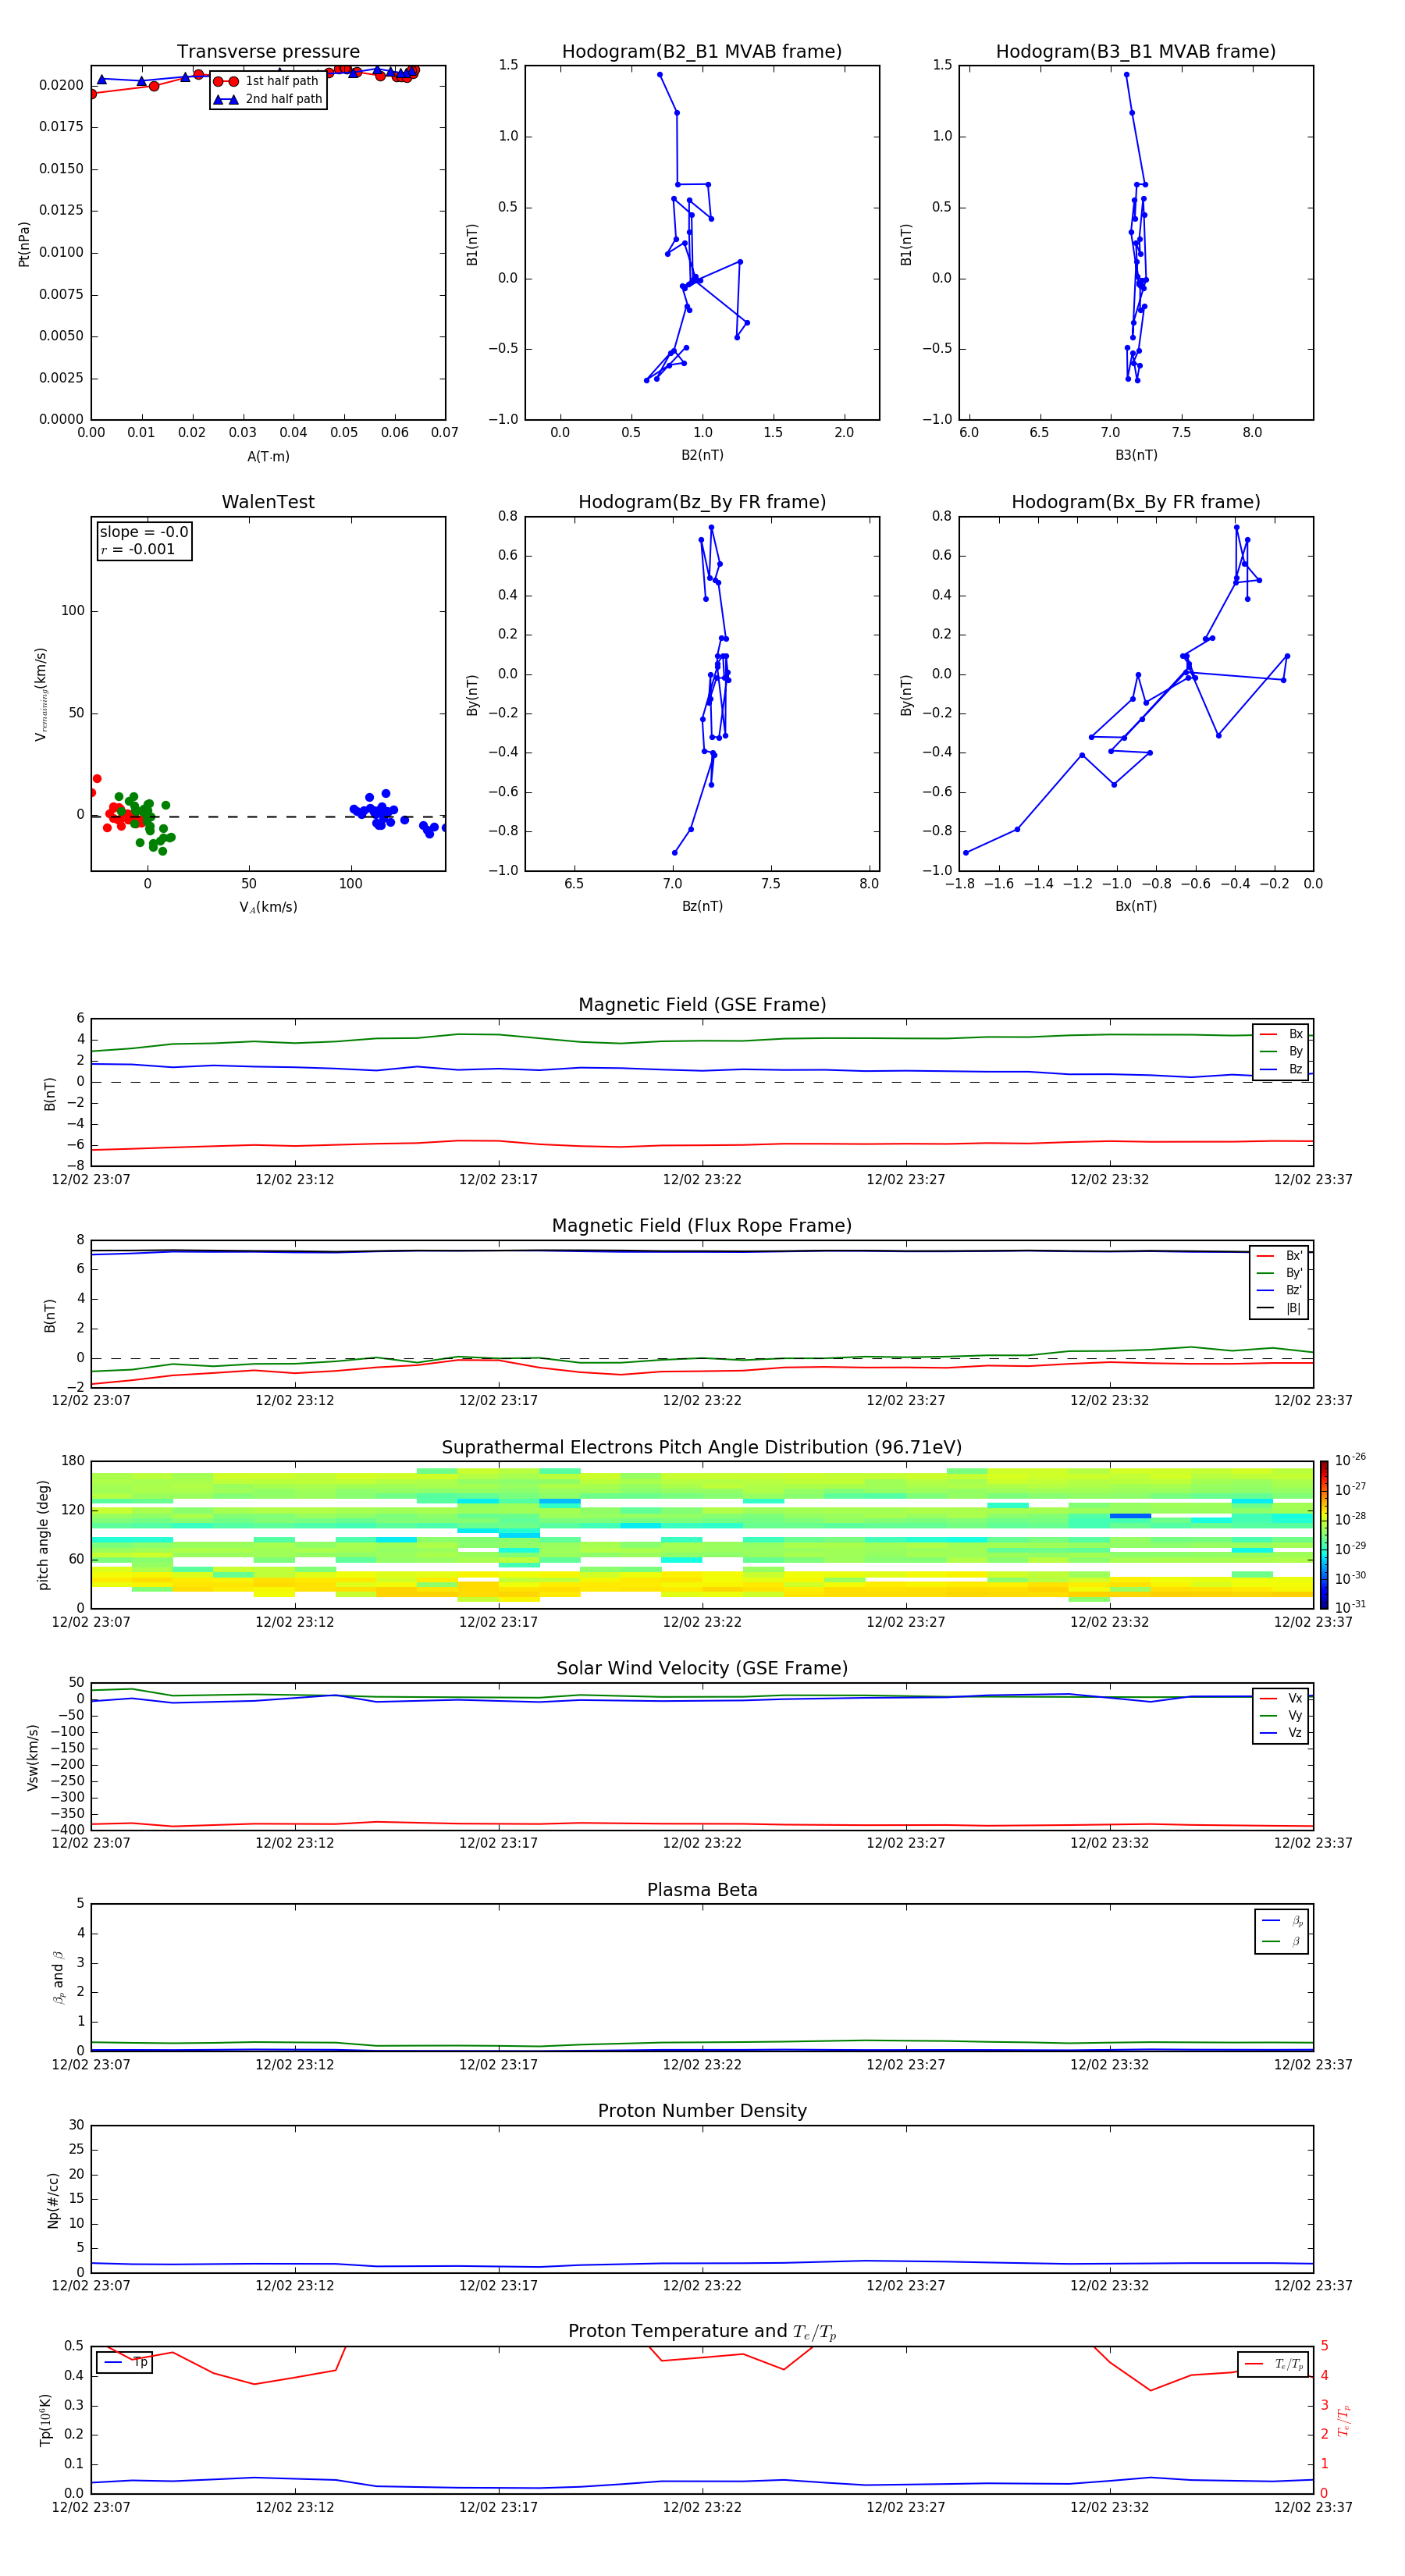Click '12/02 23:37' tick under temperature panel
Viewport: 1405px width, 2576px height.
pos(1313,2507)
